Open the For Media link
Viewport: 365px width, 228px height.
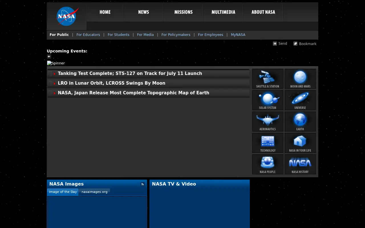(x=145, y=35)
